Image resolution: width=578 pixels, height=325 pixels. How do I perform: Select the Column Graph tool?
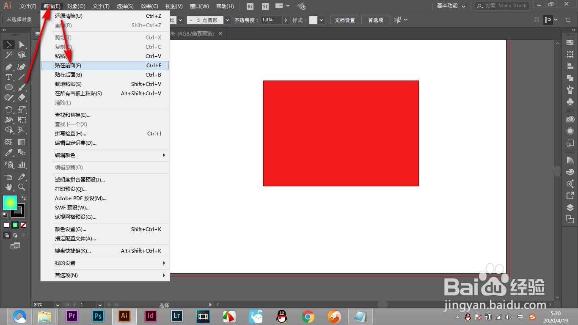click(x=22, y=165)
